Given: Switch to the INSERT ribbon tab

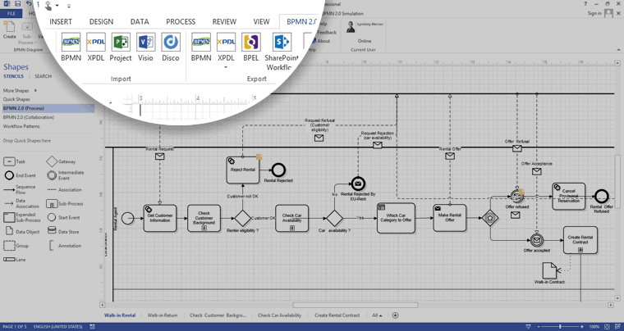Looking at the screenshot, I should click(x=61, y=22).
